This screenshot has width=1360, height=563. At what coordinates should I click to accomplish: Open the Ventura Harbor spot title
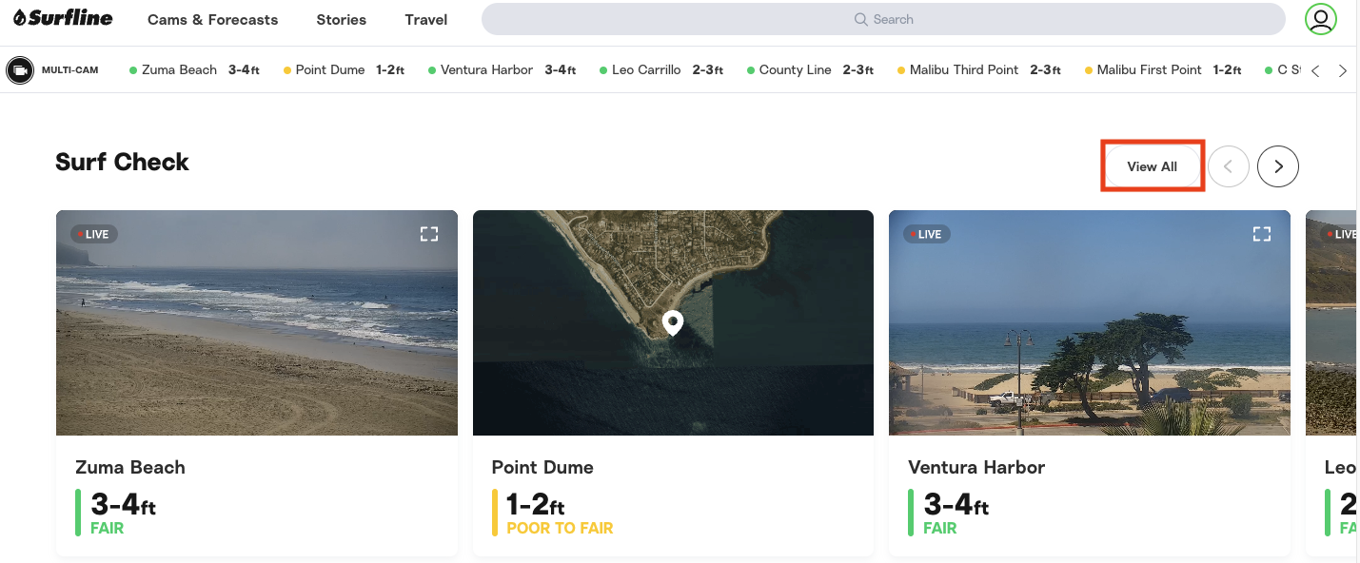tap(976, 467)
